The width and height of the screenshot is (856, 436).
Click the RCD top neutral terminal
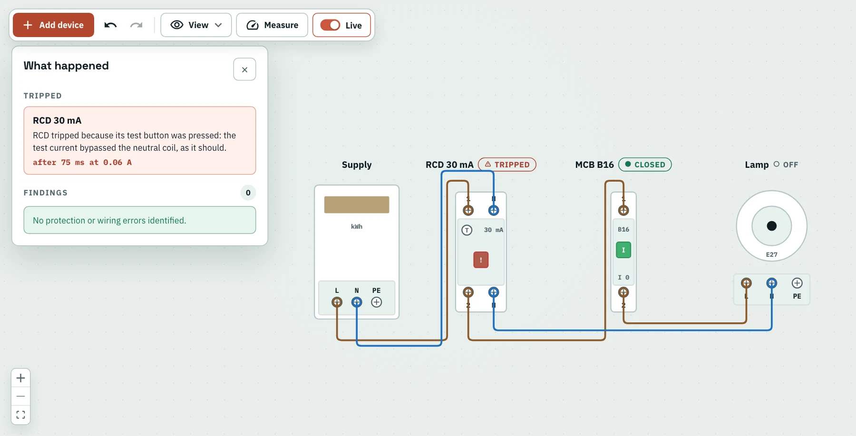tap(494, 210)
